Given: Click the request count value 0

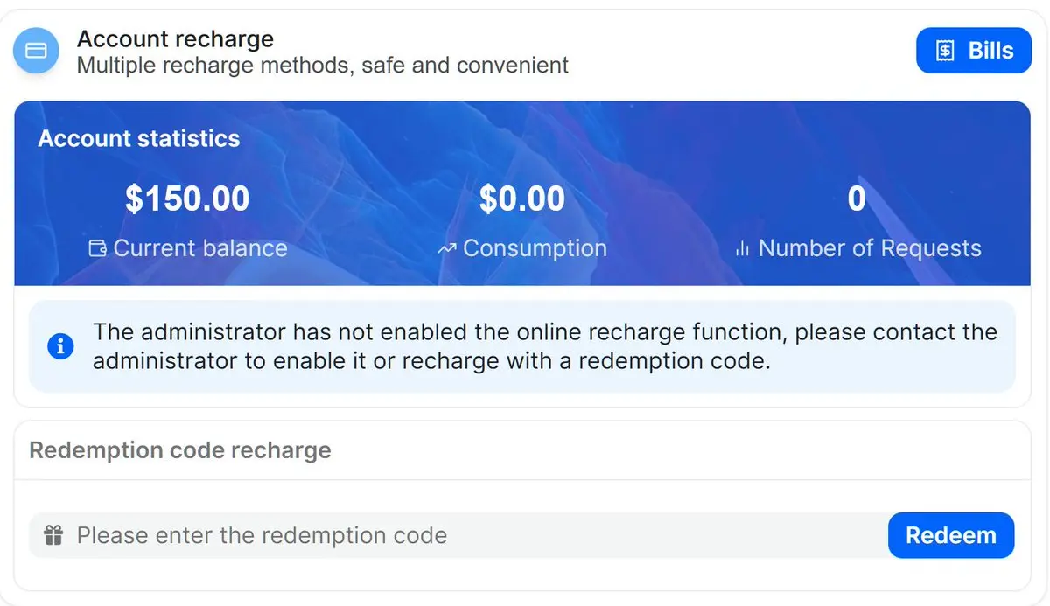Looking at the screenshot, I should pos(857,199).
